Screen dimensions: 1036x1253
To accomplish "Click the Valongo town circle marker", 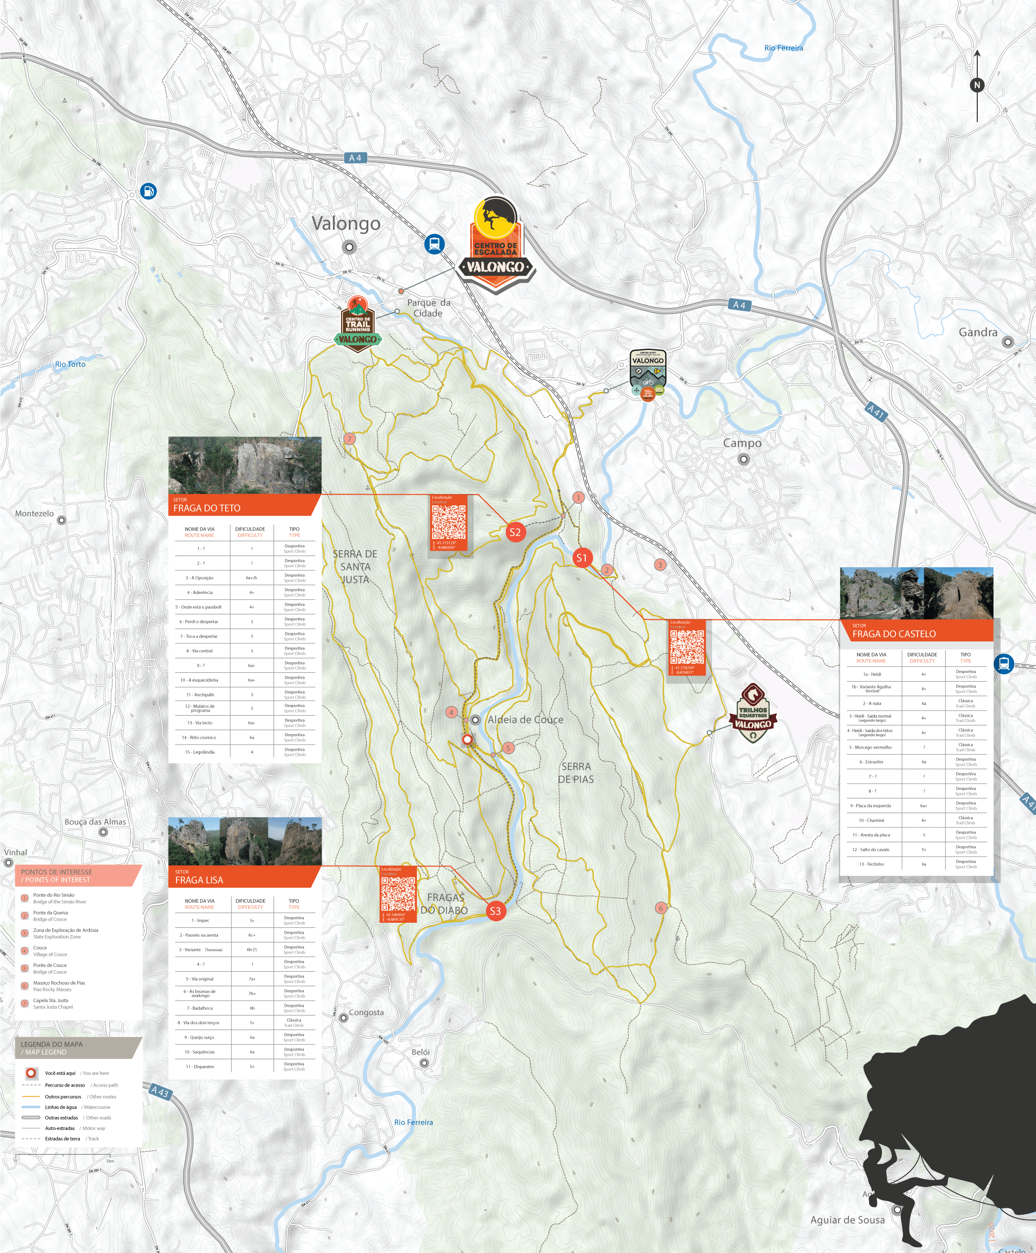I will [x=350, y=246].
